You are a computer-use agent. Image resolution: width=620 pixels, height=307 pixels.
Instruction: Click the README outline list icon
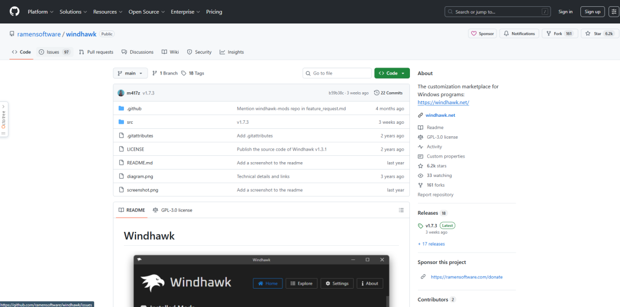(x=401, y=210)
